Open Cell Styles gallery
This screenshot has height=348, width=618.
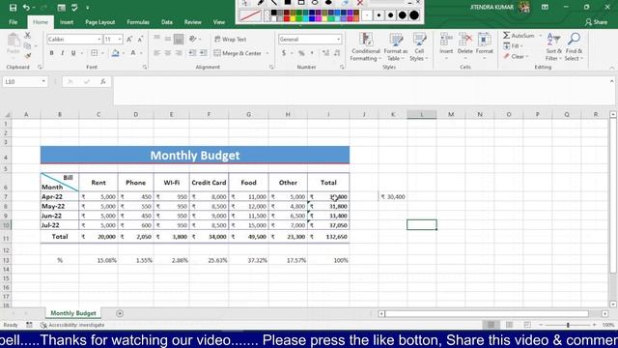(419, 46)
